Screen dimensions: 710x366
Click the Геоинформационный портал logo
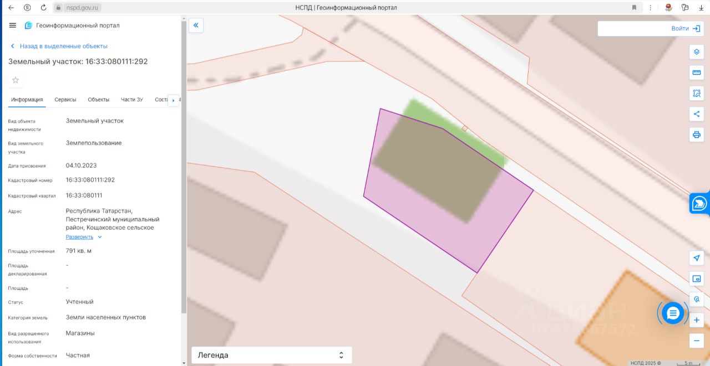72,25
